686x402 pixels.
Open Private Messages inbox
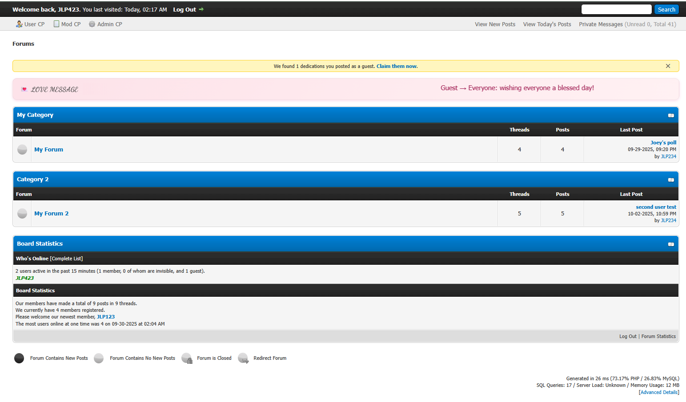[x=601, y=24]
